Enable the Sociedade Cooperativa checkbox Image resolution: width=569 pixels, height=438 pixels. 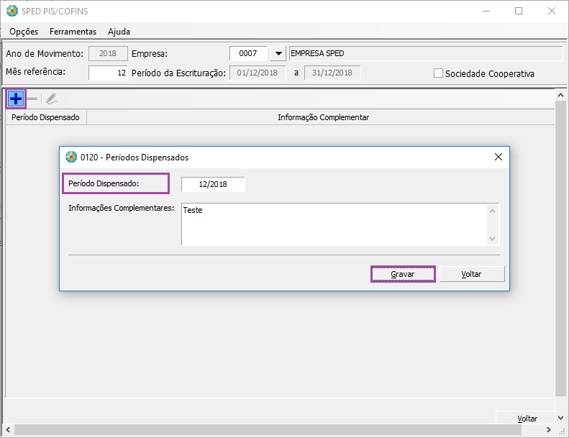coord(438,73)
